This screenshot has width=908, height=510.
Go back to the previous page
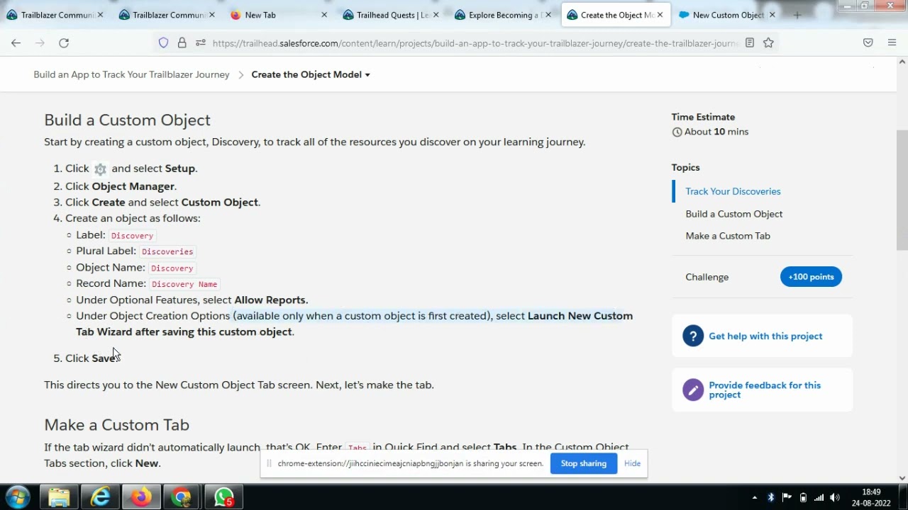point(16,43)
